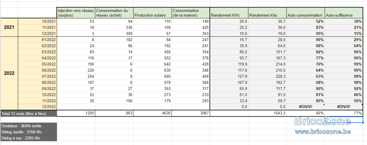Click the 'Production solaire' column header

point(152,13)
